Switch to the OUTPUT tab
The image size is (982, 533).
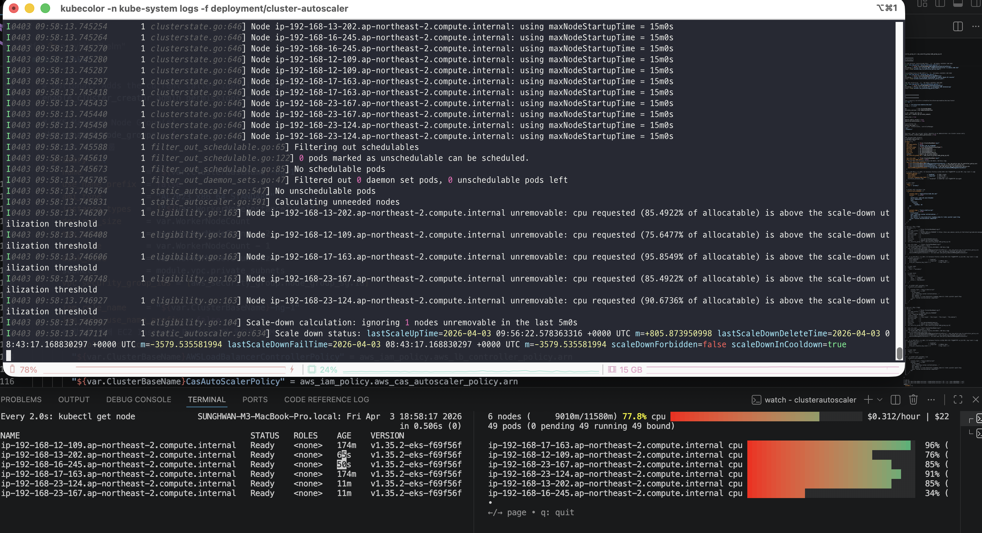(73, 399)
